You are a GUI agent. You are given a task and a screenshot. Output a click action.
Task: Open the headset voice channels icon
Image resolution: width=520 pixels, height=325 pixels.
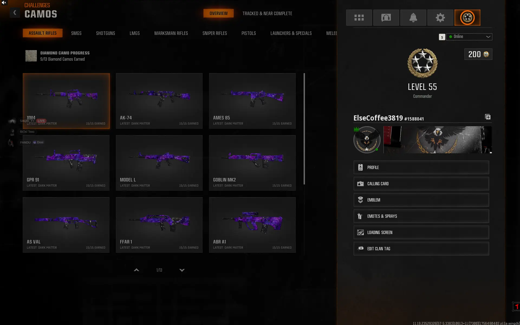point(386,18)
